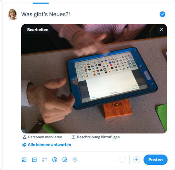
Task: Tag a location with the pin icon
Action: (75, 160)
